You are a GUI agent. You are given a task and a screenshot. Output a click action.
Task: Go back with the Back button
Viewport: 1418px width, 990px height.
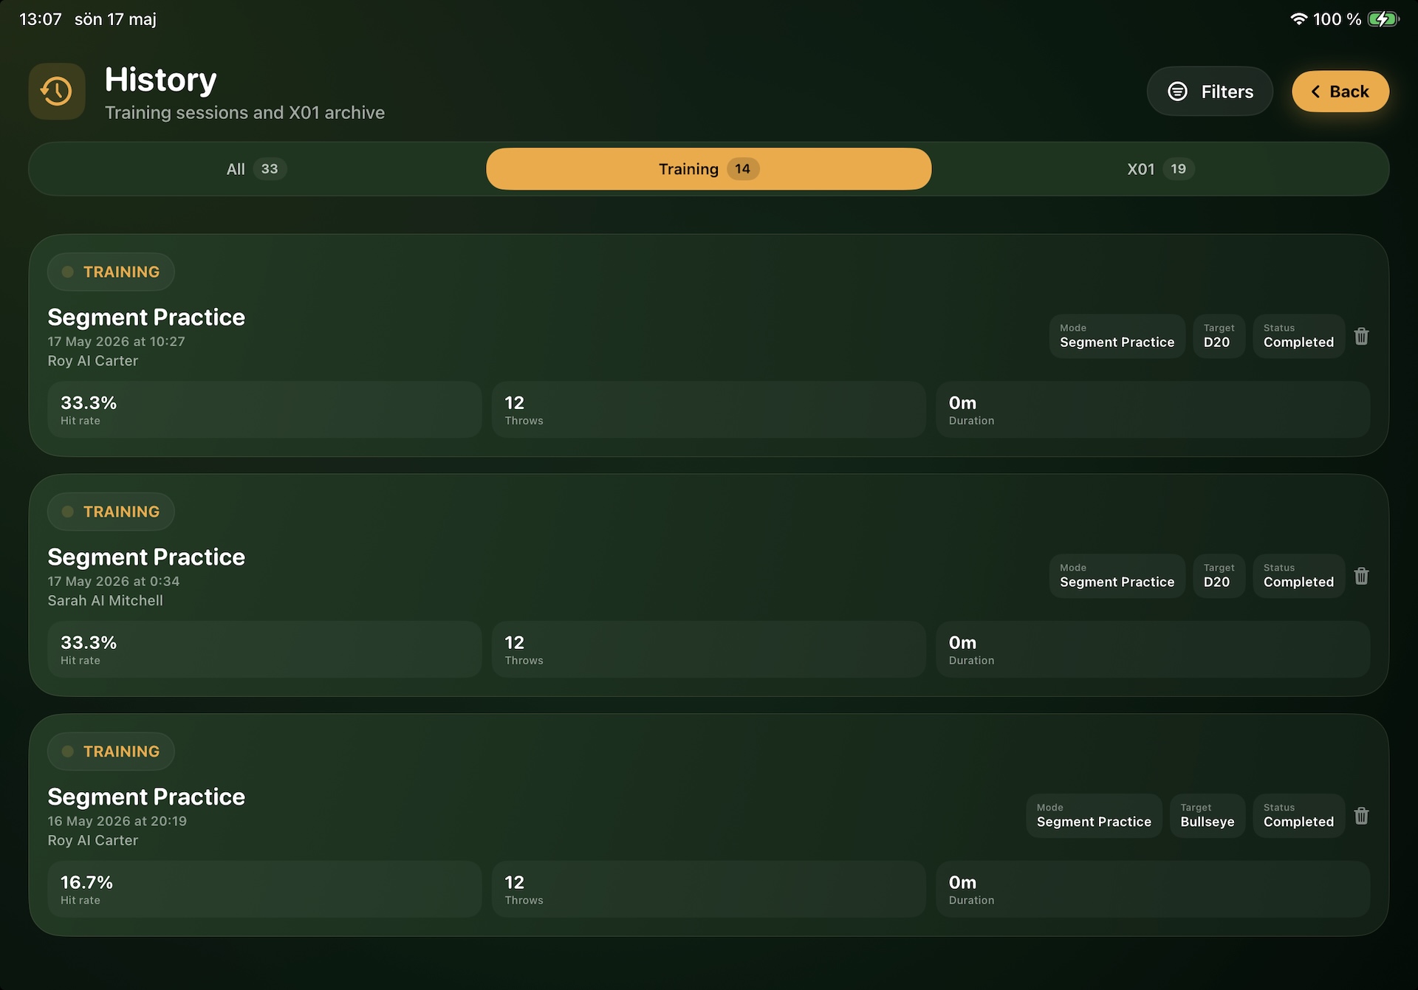1340,92
